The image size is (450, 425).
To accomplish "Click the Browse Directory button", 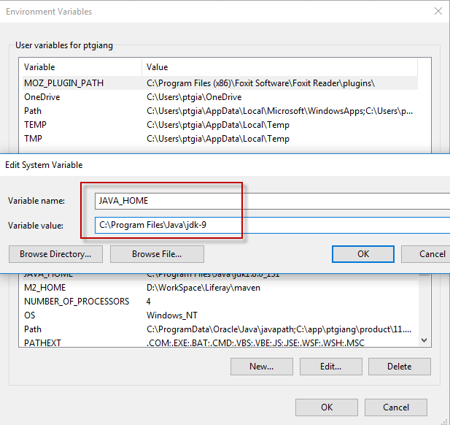I will [x=55, y=254].
